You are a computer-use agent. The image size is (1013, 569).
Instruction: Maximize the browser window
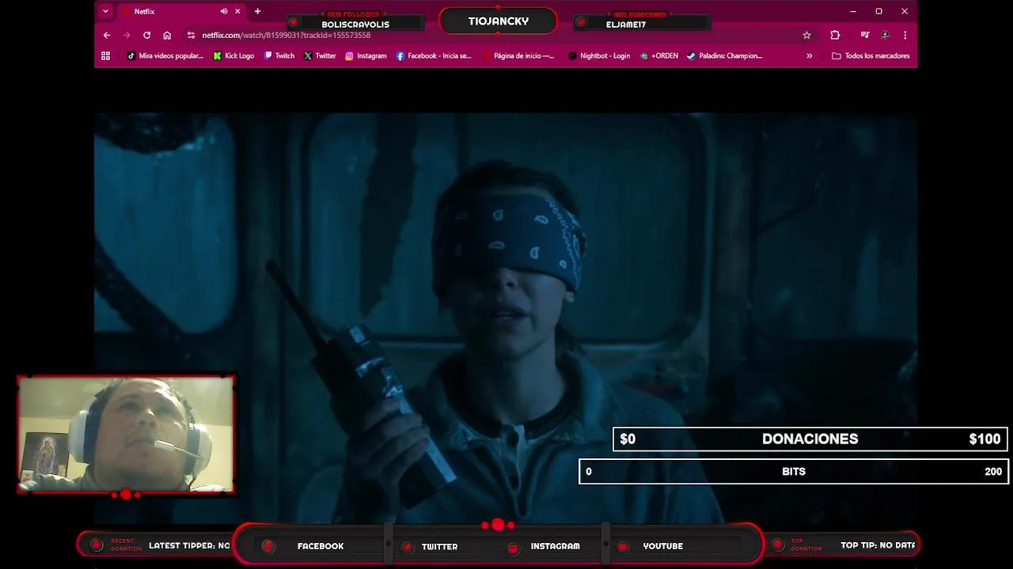pos(878,11)
